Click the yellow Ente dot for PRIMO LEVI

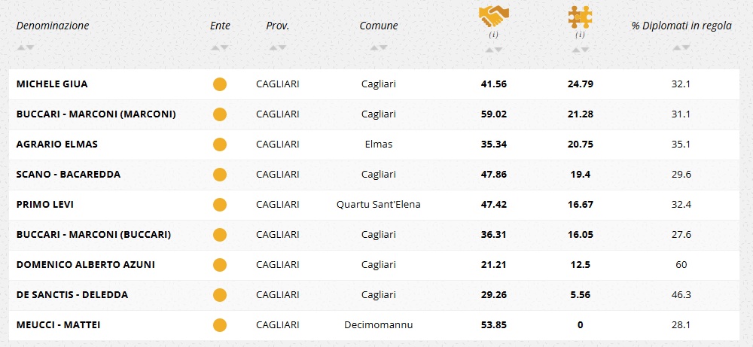click(x=220, y=205)
